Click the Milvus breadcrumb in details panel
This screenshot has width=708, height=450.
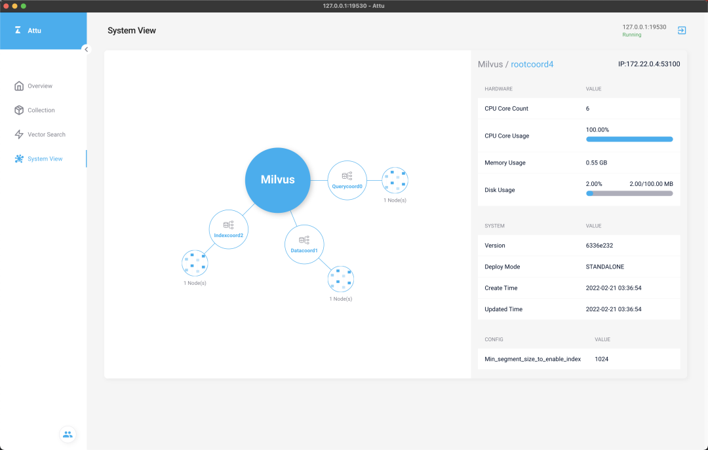490,64
